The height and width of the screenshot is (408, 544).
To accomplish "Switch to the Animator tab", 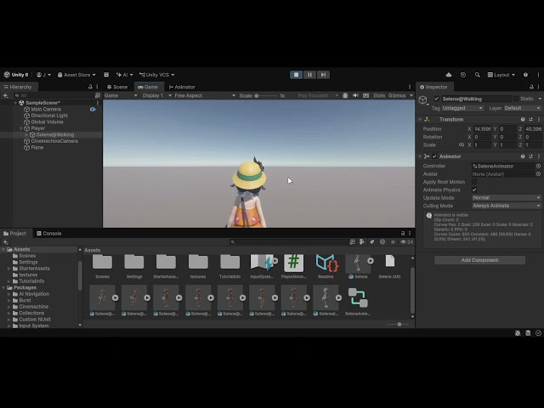I will pyautogui.click(x=182, y=87).
